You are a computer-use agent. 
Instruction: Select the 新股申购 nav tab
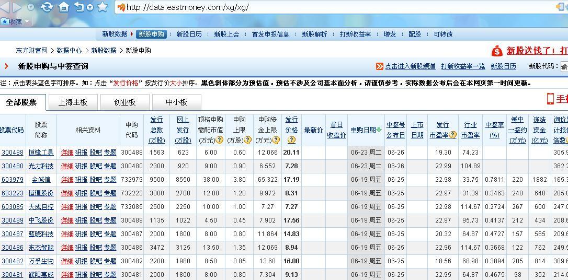152,34
